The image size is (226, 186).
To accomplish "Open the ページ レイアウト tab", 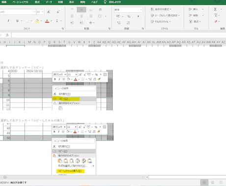I will [x=21, y=2].
